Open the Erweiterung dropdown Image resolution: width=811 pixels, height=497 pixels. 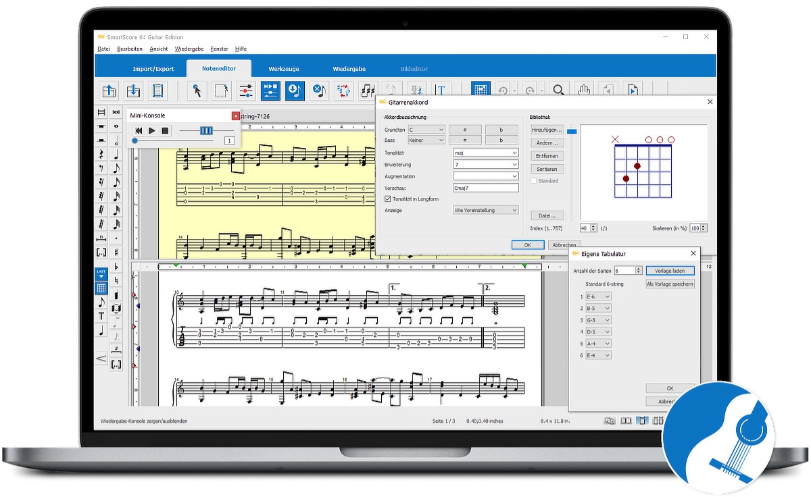click(486, 164)
